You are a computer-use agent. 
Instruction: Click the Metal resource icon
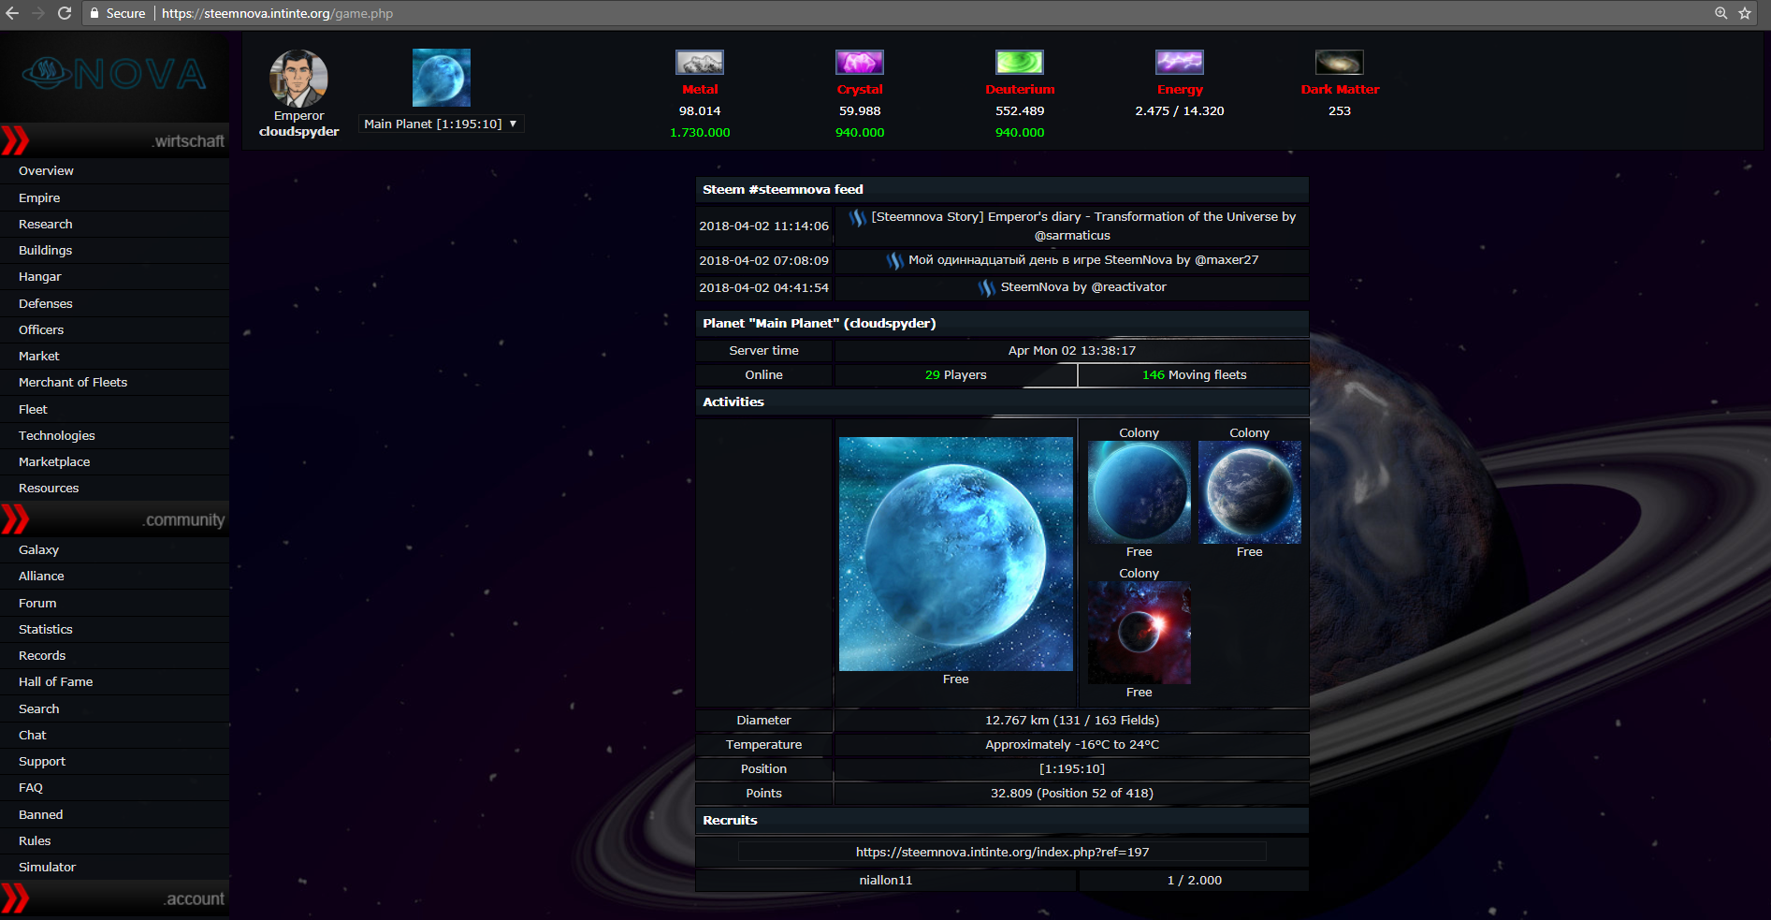coord(700,63)
